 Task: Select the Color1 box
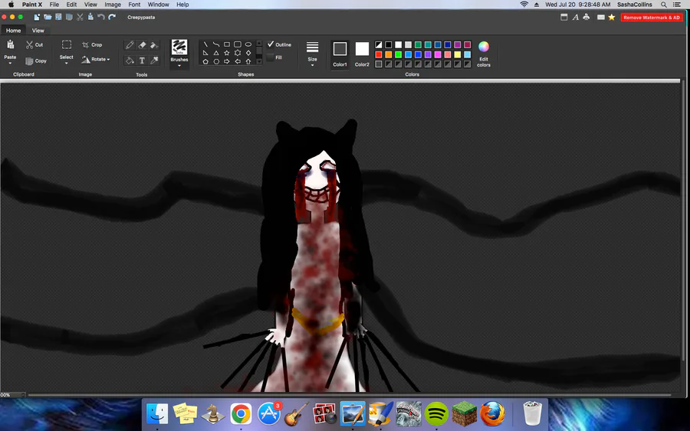coord(340,54)
